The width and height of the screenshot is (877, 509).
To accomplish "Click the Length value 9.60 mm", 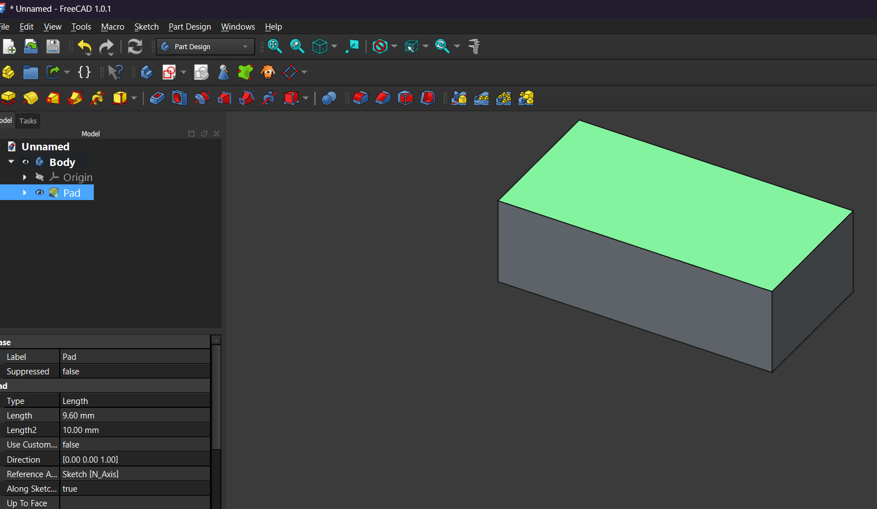I will [135, 416].
